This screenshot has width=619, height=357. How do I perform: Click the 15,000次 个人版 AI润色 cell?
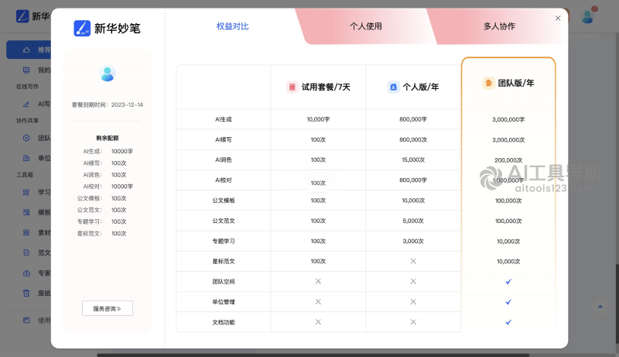[413, 160]
